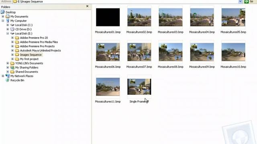Select the Mosaicultures05.bmp thumbnail

(x=233, y=17)
